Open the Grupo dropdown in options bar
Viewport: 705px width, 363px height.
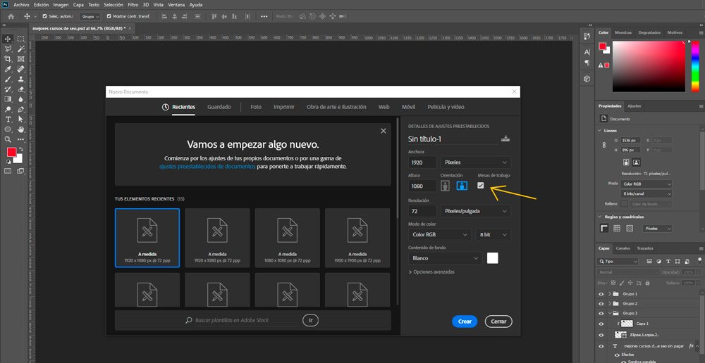(90, 16)
